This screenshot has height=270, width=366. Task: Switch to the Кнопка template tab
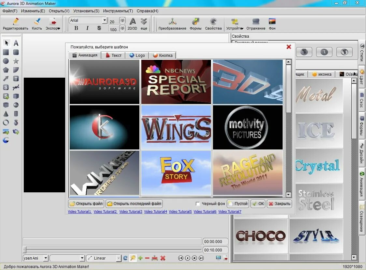click(x=163, y=56)
